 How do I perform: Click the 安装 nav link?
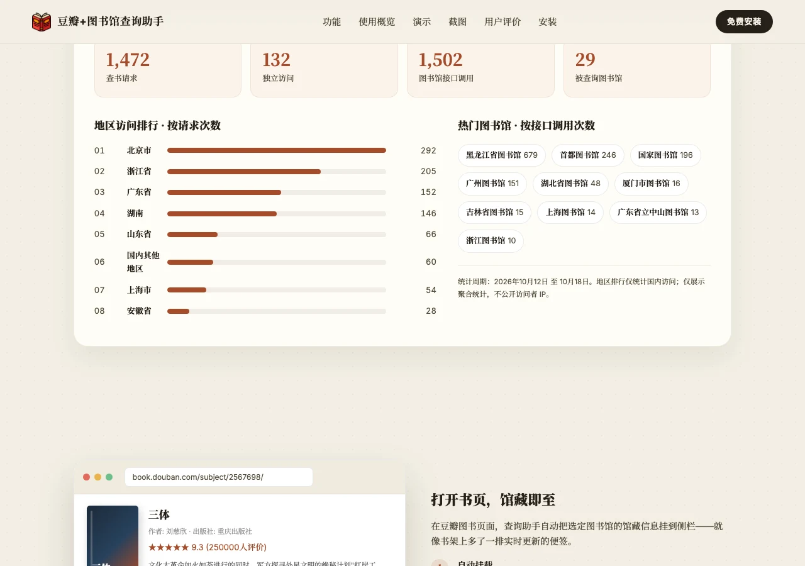click(x=548, y=22)
